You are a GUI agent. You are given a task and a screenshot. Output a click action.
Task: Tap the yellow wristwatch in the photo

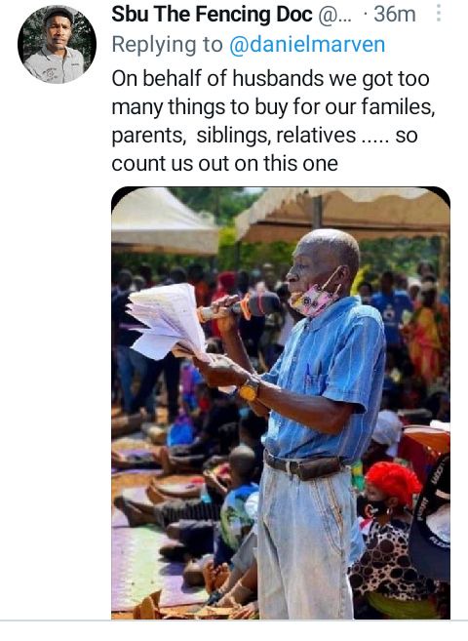click(249, 388)
